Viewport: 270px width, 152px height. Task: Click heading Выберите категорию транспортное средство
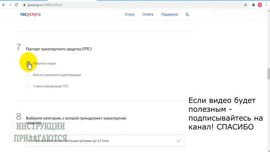coord(76,120)
